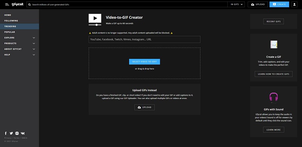Viewport: 302px width, 147px height.
Task: Open Gfycat's Instagram page icon
Action: tap(17, 133)
